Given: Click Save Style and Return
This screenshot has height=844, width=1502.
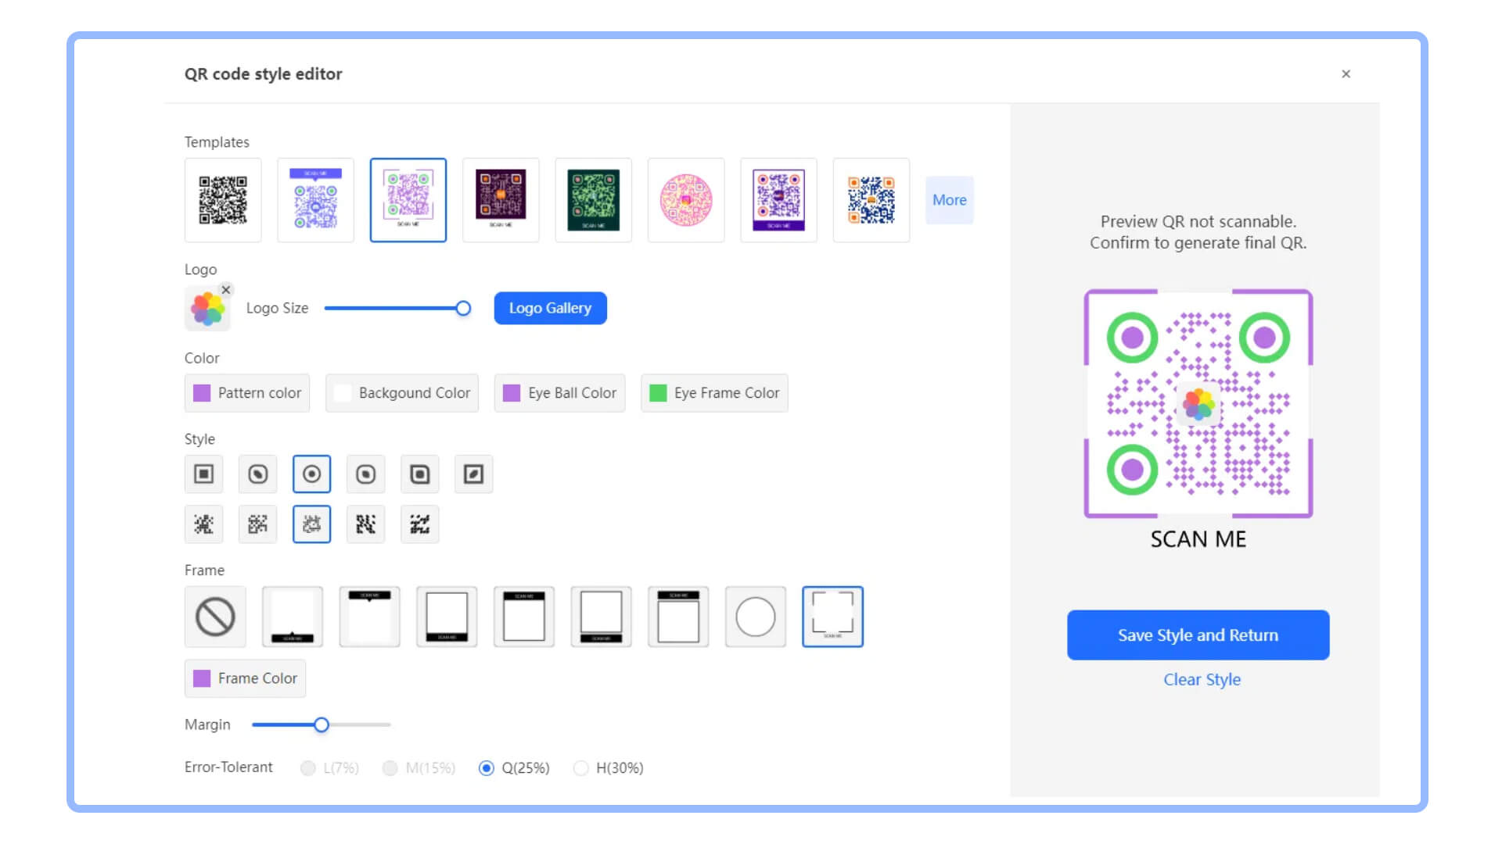Looking at the screenshot, I should click(x=1198, y=635).
